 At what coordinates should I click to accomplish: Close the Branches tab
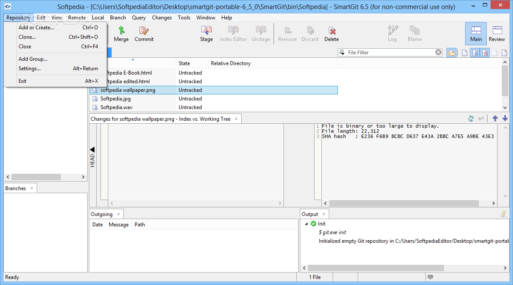[x=32, y=188]
